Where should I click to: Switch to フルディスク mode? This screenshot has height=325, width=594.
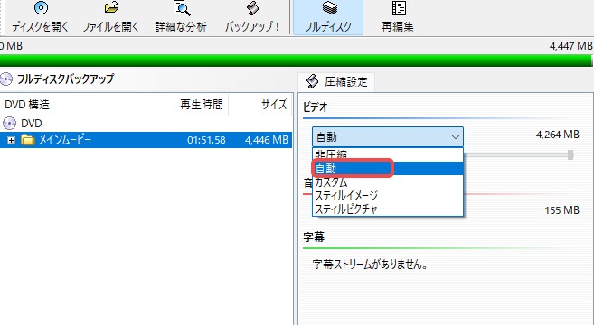pyautogui.click(x=328, y=17)
